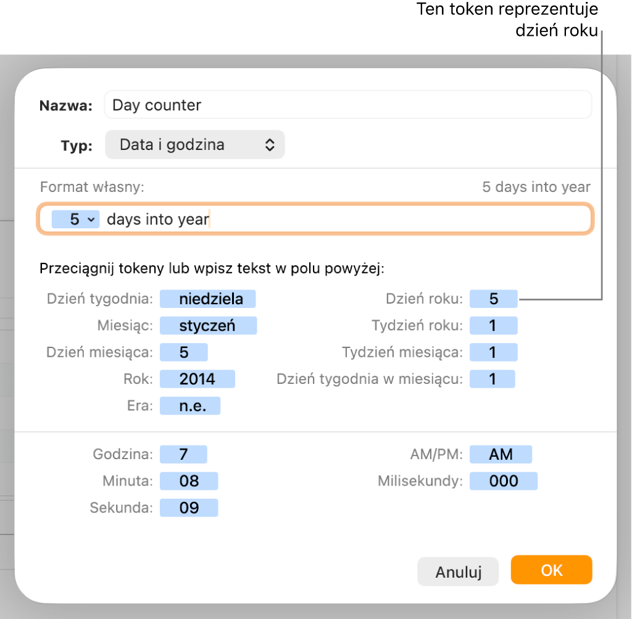Click the 'Format własny:' label
632x619 pixels.
pyautogui.click(x=92, y=187)
